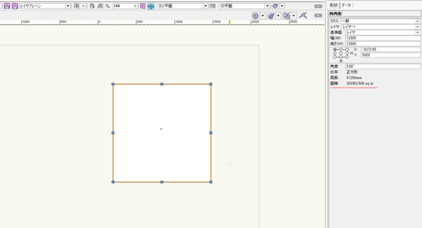Click the gear-shaped snapping settings icon
Image resolution: width=422 pixels, height=228 pixels.
[255, 16]
